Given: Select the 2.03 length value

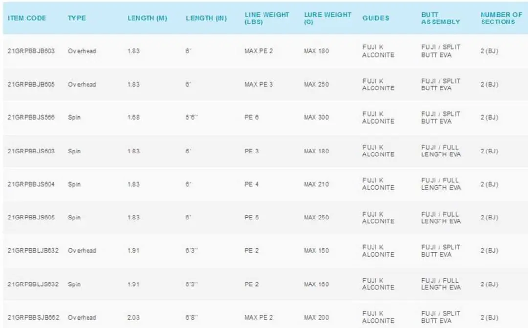Looking at the screenshot, I should (133, 317).
